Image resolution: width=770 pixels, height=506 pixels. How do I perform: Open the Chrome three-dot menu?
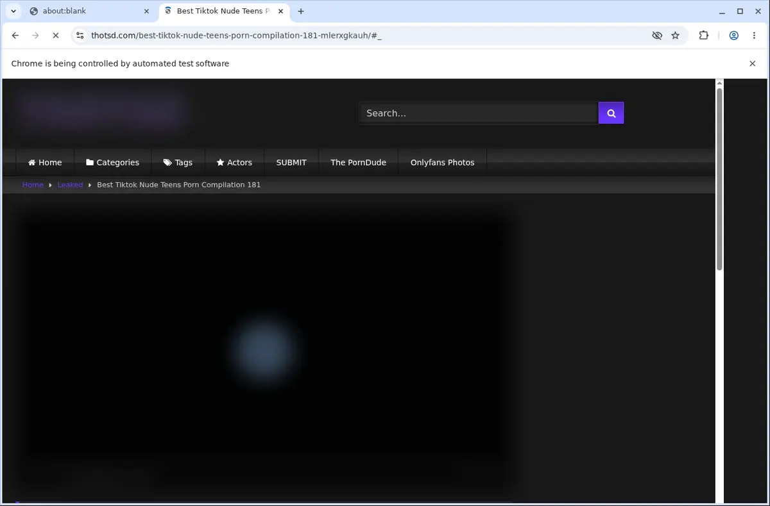[x=754, y=36]
